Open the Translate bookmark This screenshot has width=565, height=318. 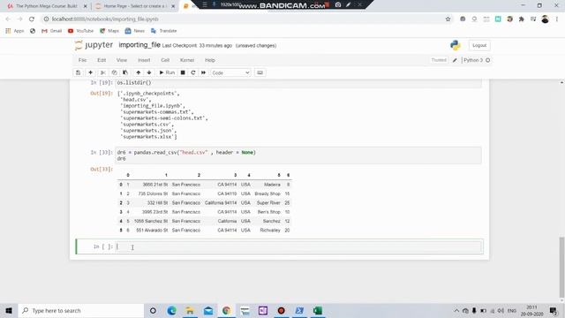coord(164,31)
